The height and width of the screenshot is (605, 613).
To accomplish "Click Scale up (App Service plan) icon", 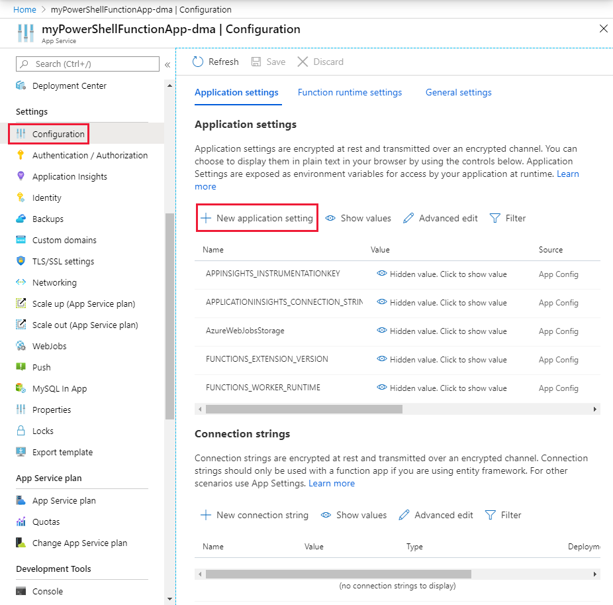I will pos(21,303).
